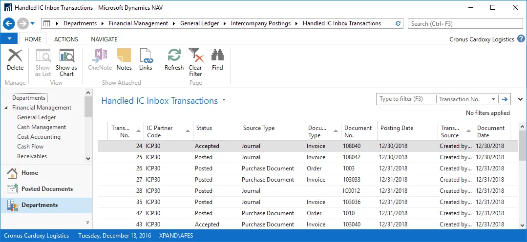Expand the Transaction No. filter field dropdown
Viewport: 527px width, 242px height.
pyautogui.click(x=494, y=99)
